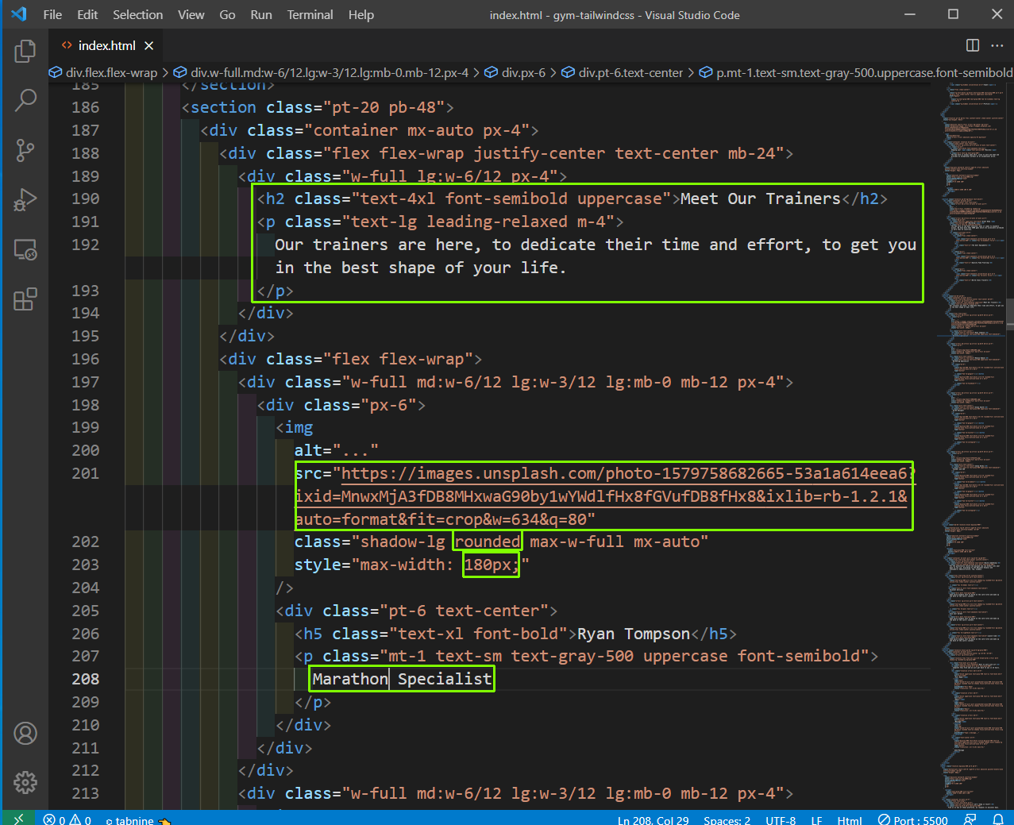Viewport: 1014px width, 825px height.
Task: Open the Source Control view
Action: click(x=25, y=150)
